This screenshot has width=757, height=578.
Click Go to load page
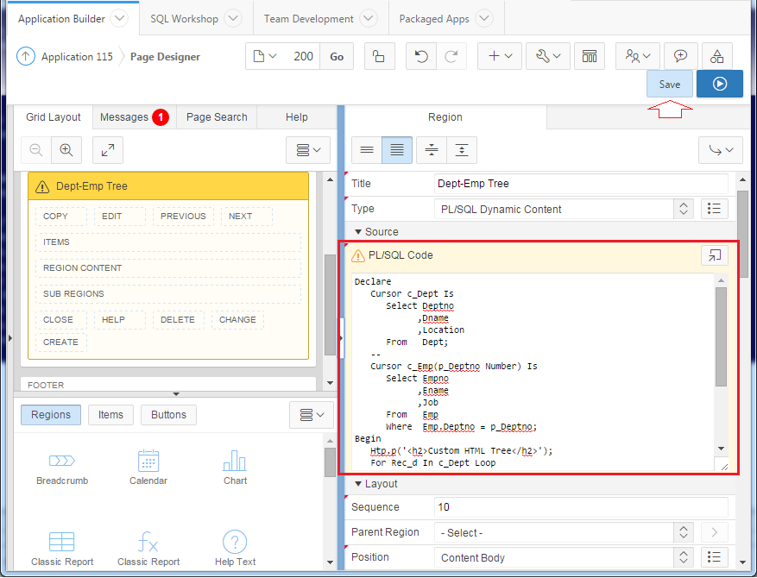pyautogui.click(x=337, y=56)
